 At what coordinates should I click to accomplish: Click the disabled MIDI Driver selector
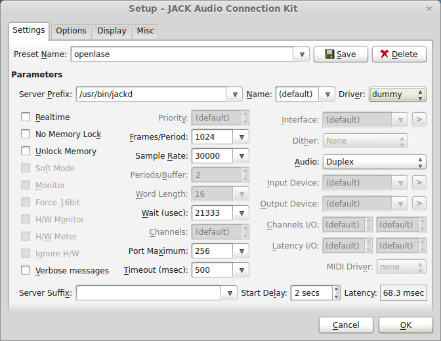[402, 266]
